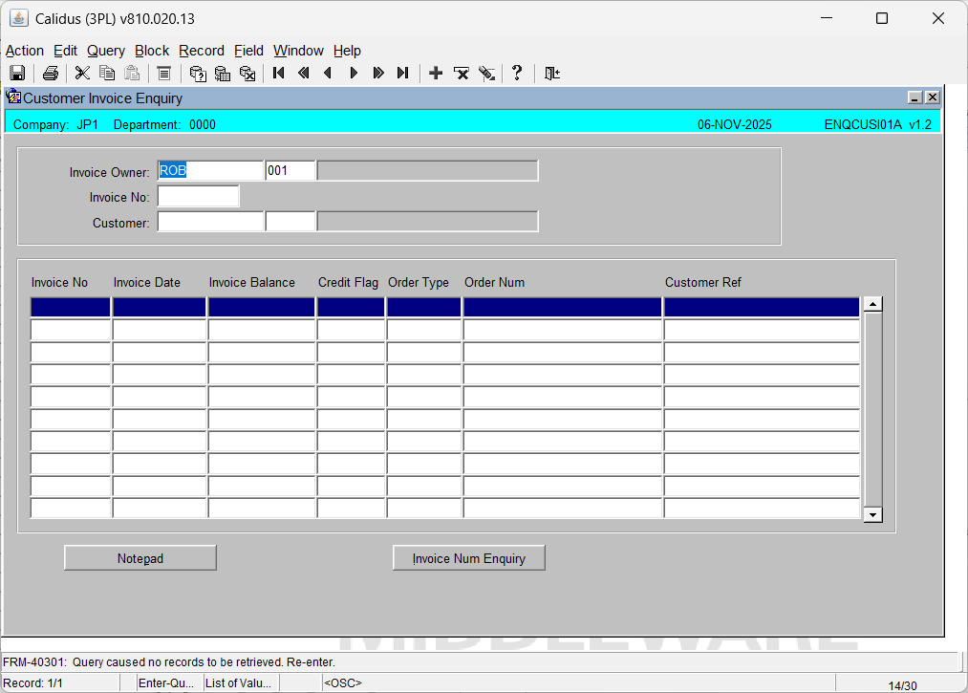
Task: Open the Block menu
Action: pos(151,51)
